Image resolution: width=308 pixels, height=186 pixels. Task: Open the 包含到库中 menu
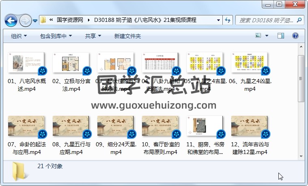click(56, 36)
